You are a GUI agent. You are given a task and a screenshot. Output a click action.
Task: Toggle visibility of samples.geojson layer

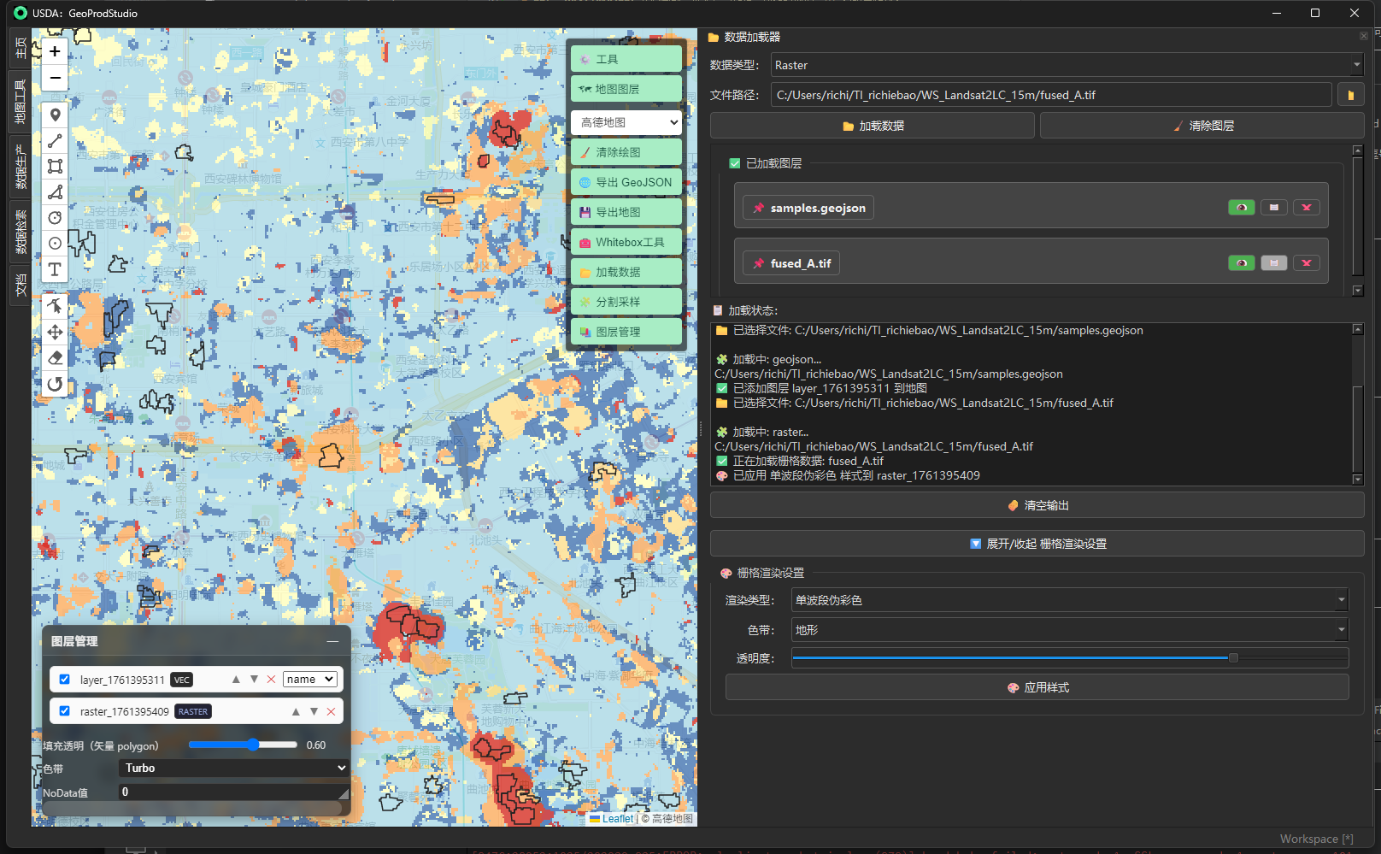pyautogui.click(x=1241, y=207)
